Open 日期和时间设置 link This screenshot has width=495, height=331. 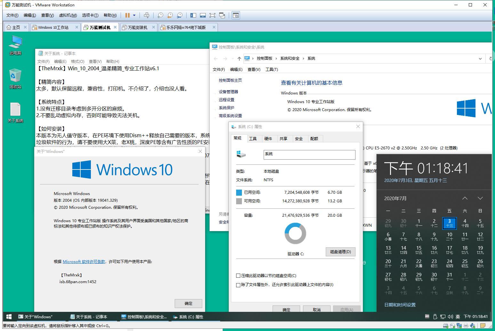pyautogui.click(x=400, y=305)
